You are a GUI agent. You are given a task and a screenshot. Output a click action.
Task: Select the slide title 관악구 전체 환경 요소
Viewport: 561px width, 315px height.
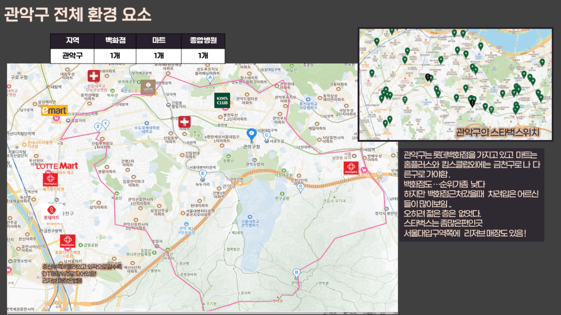coord(78,15)
